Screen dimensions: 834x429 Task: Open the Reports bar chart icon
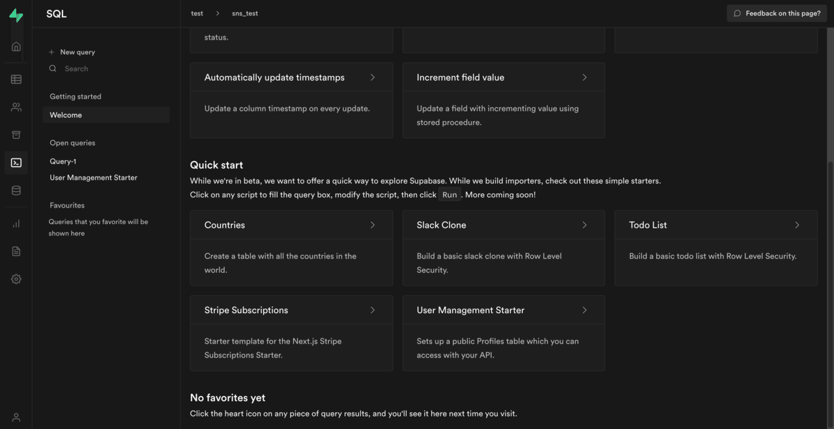16,224
